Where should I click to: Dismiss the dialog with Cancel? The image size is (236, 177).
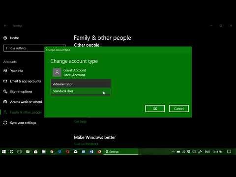click(x=179, y=109)
